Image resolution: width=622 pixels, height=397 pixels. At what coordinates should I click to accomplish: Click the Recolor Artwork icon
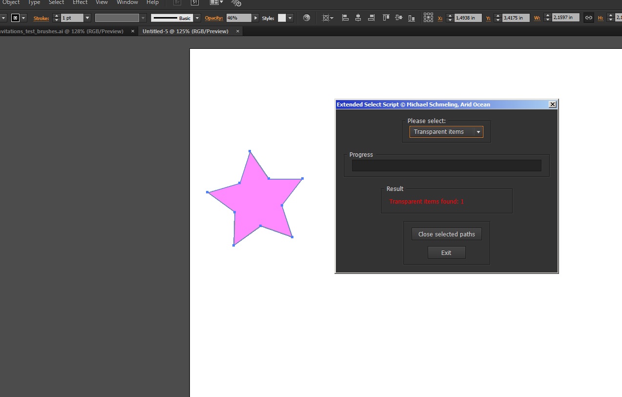coord(307,18)
